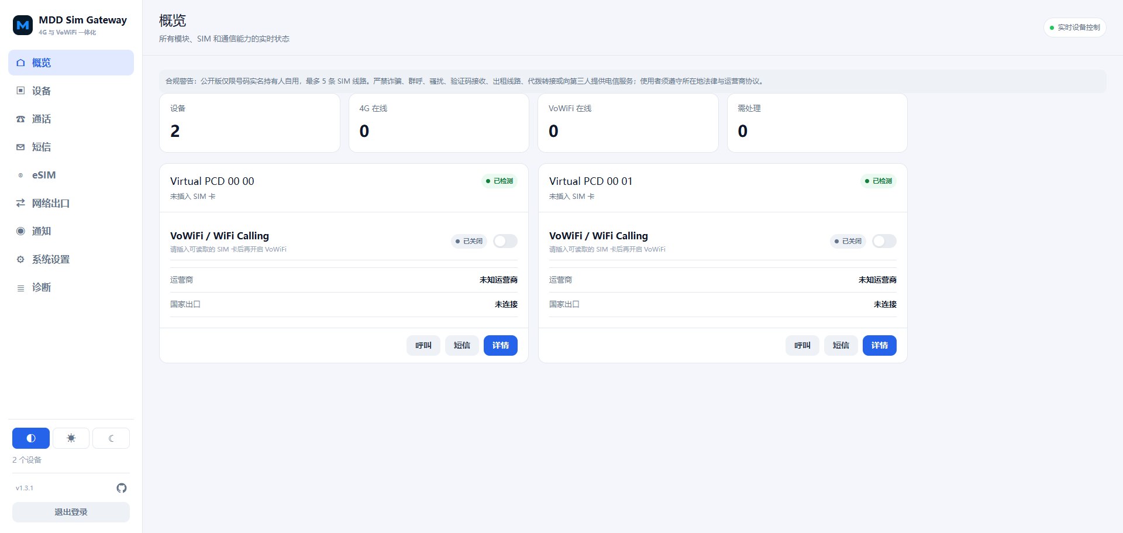Screen dimensions: 1123x533
Task: Open the 诊断 page
Action: click(x=71, y=287)
